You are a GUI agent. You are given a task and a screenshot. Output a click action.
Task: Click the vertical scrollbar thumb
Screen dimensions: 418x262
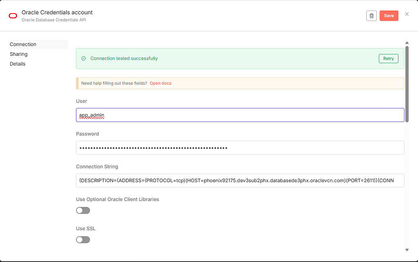pos(407,84)
